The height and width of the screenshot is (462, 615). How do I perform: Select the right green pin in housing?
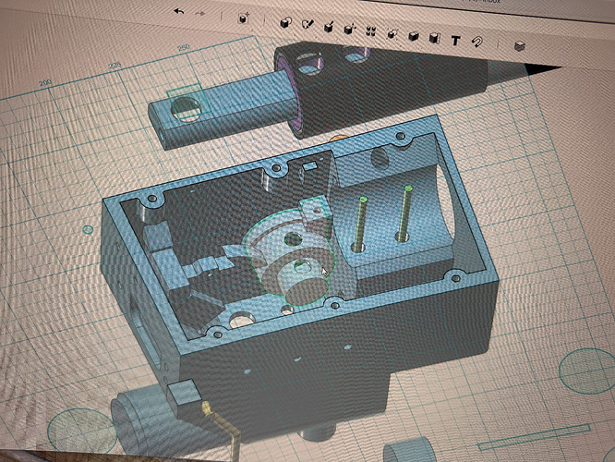tap(404, 213)
